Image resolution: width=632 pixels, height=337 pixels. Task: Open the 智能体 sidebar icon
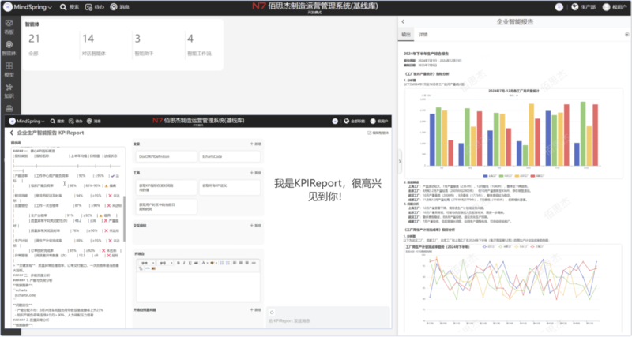coord(9,47)
